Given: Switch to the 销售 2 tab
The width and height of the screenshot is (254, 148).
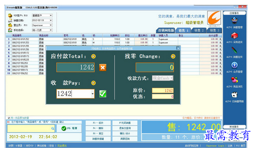Looking at the screenshot, I should [199, 30].
